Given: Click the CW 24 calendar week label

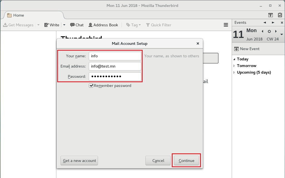Looking at the screenshot, I should pos(273,39).
